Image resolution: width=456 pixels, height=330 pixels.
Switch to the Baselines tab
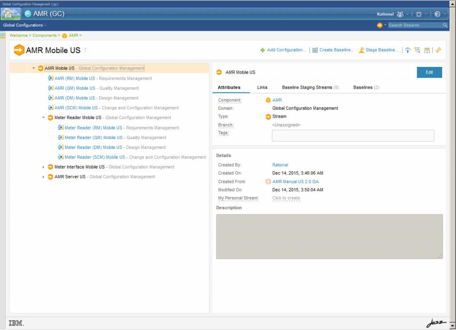(366, 87)
